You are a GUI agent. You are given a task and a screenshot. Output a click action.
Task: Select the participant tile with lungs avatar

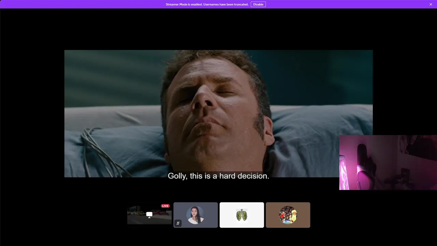pos(242,215)
